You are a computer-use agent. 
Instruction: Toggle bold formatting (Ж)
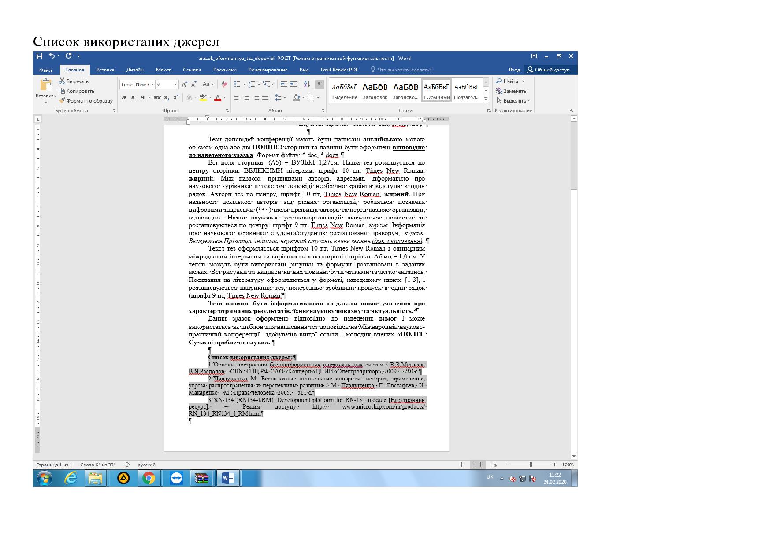[124, 98]
